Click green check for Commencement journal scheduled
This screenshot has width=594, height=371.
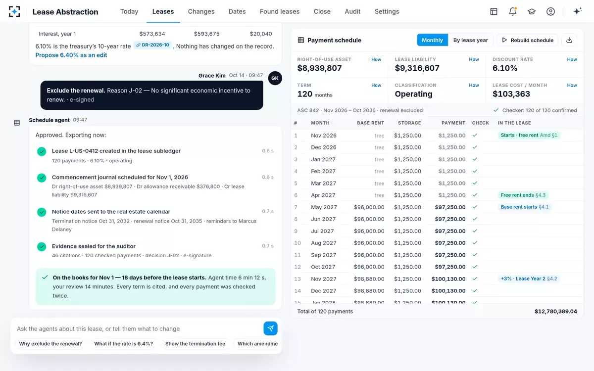click(42, 178)
